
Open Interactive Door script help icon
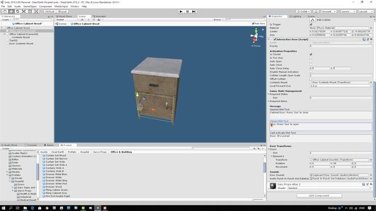pyautogui.click(x=364, y=39)
